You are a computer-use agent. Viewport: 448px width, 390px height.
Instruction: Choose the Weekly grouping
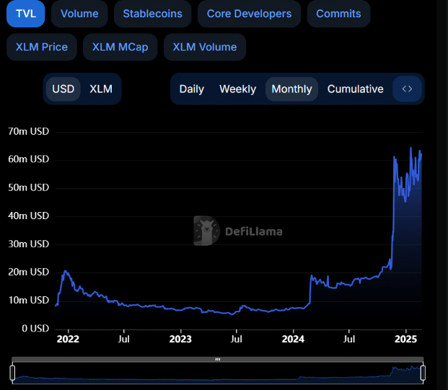click(x=238, y=89)
